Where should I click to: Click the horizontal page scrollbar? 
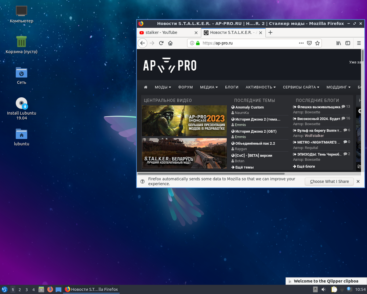coord(211,174)
